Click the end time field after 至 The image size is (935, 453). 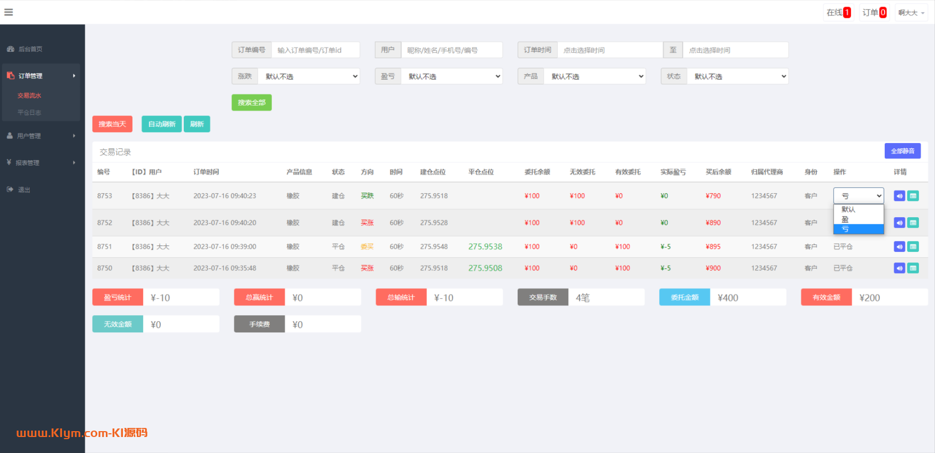736,50
